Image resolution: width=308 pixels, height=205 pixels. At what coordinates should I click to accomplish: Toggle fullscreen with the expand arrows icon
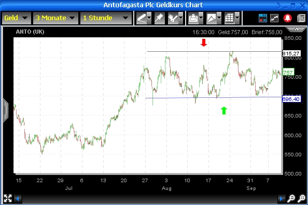8,198
